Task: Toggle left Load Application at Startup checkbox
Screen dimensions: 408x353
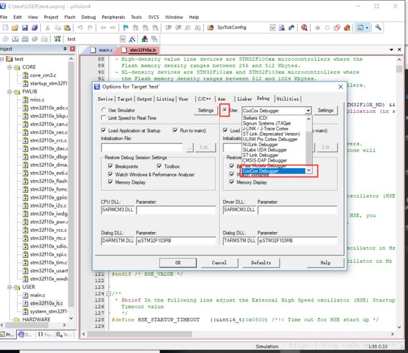Action: [x=104, y=130]
